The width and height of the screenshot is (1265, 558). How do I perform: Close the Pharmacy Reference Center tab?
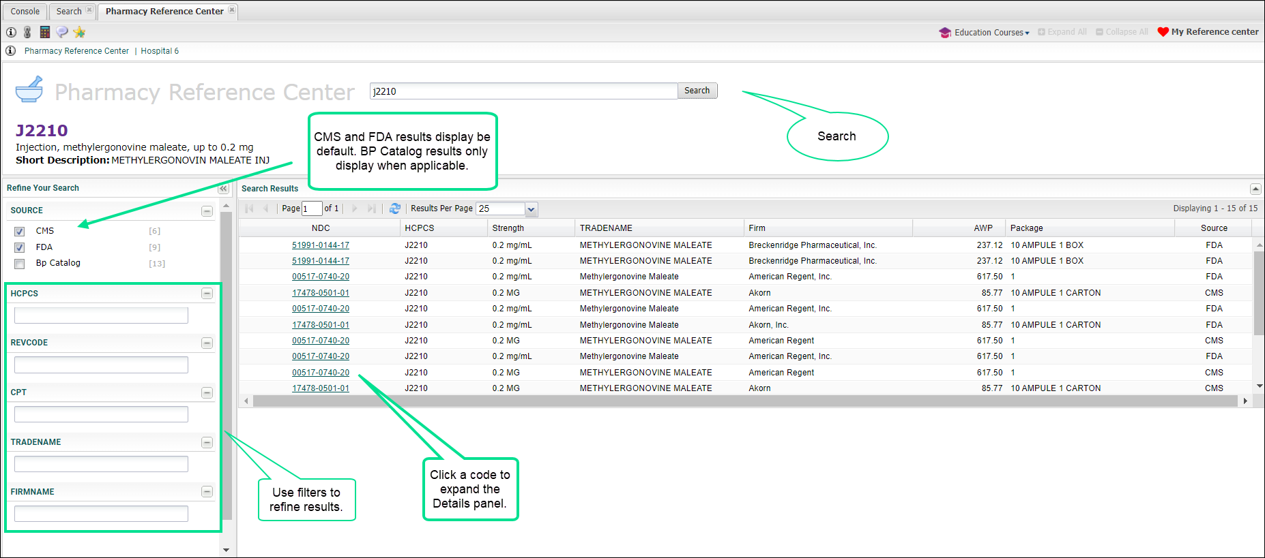[232, 10]
